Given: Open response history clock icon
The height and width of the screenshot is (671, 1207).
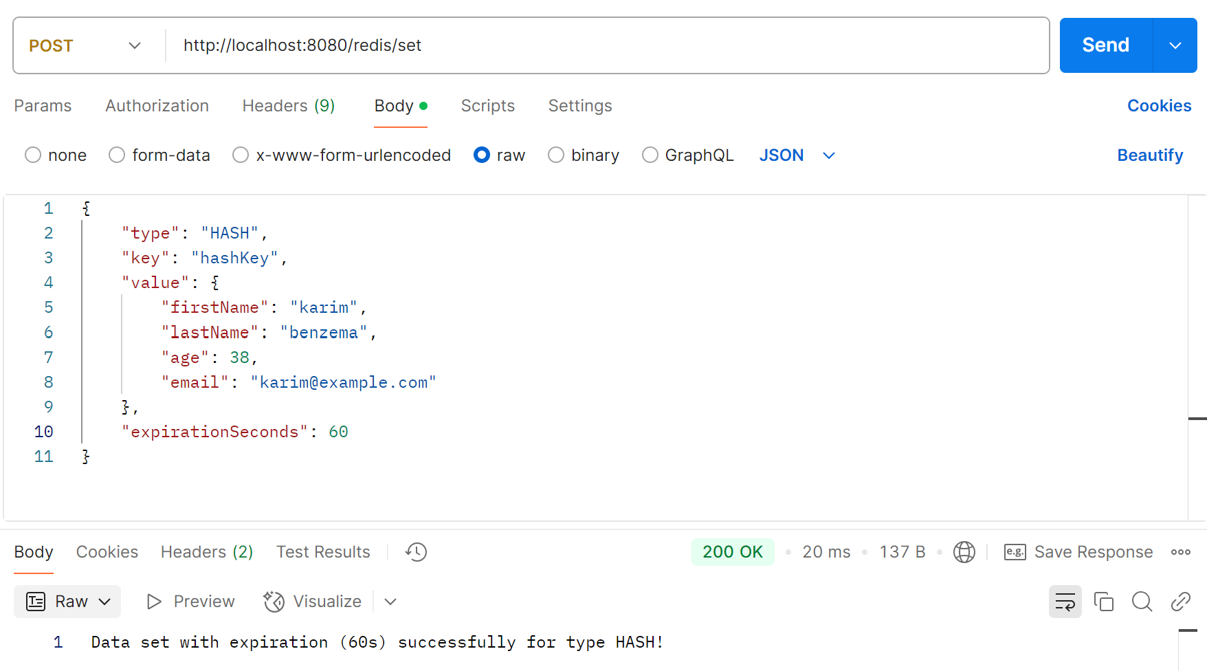Looking at the screenshot, I should (416, 552).
